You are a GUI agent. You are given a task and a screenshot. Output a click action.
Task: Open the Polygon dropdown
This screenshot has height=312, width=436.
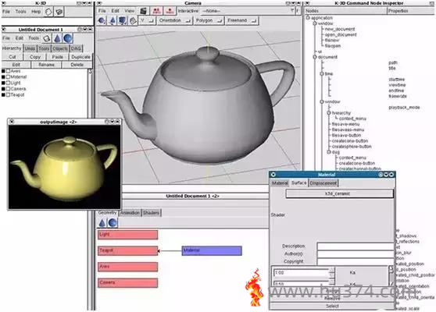[209, 20]
